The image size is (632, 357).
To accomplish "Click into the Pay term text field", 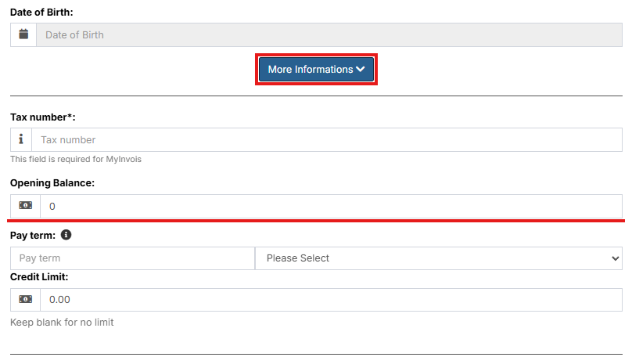I will (132, 258).
